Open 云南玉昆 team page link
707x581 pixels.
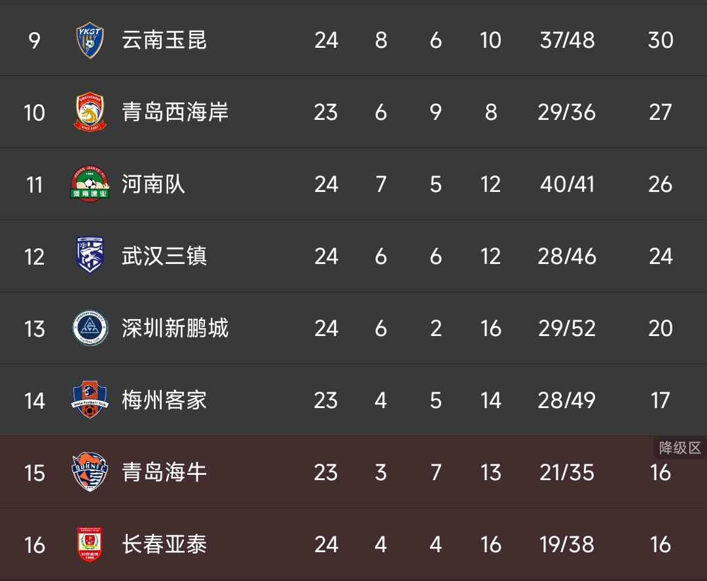164,40
